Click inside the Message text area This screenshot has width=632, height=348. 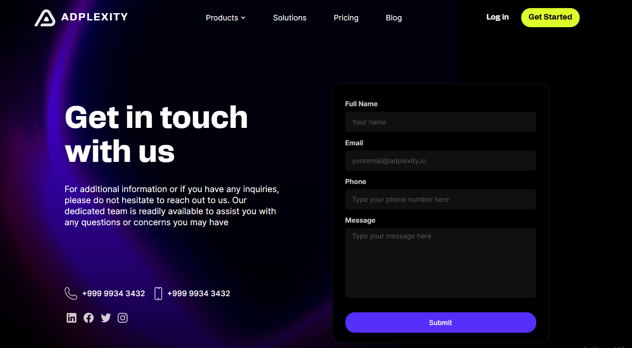coord(440,263)
